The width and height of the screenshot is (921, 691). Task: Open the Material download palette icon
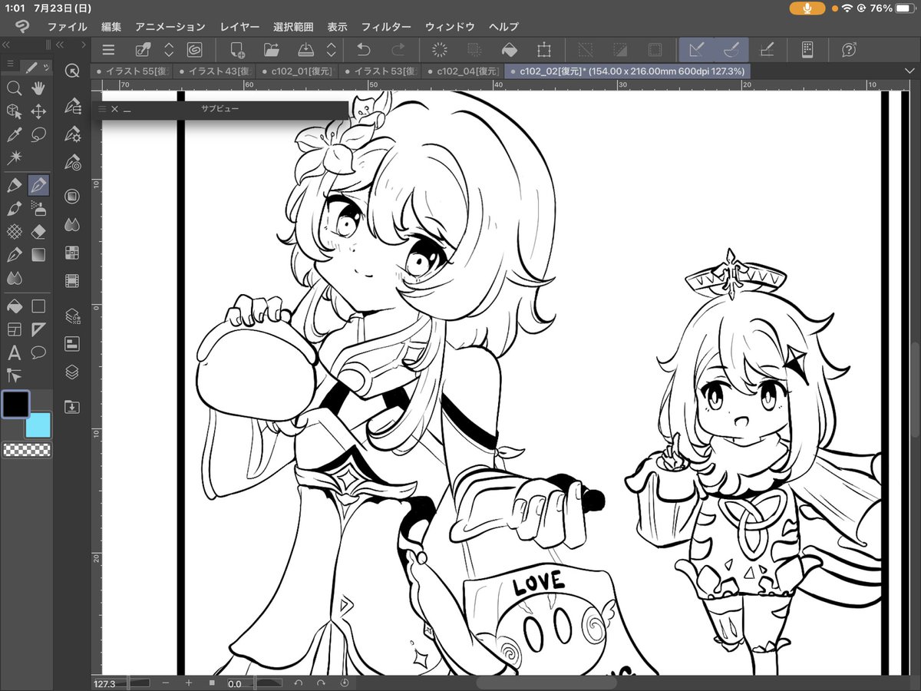pos(72,406)
